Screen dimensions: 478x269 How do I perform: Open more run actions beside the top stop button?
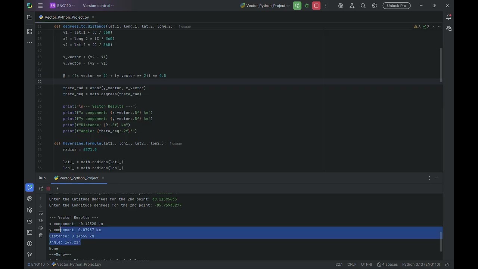(x=326, y=6)
